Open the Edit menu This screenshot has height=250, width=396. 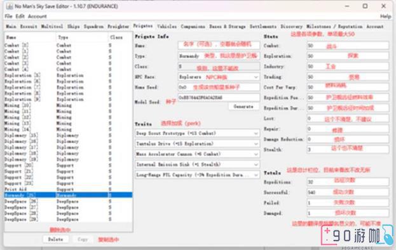[20, 16]
